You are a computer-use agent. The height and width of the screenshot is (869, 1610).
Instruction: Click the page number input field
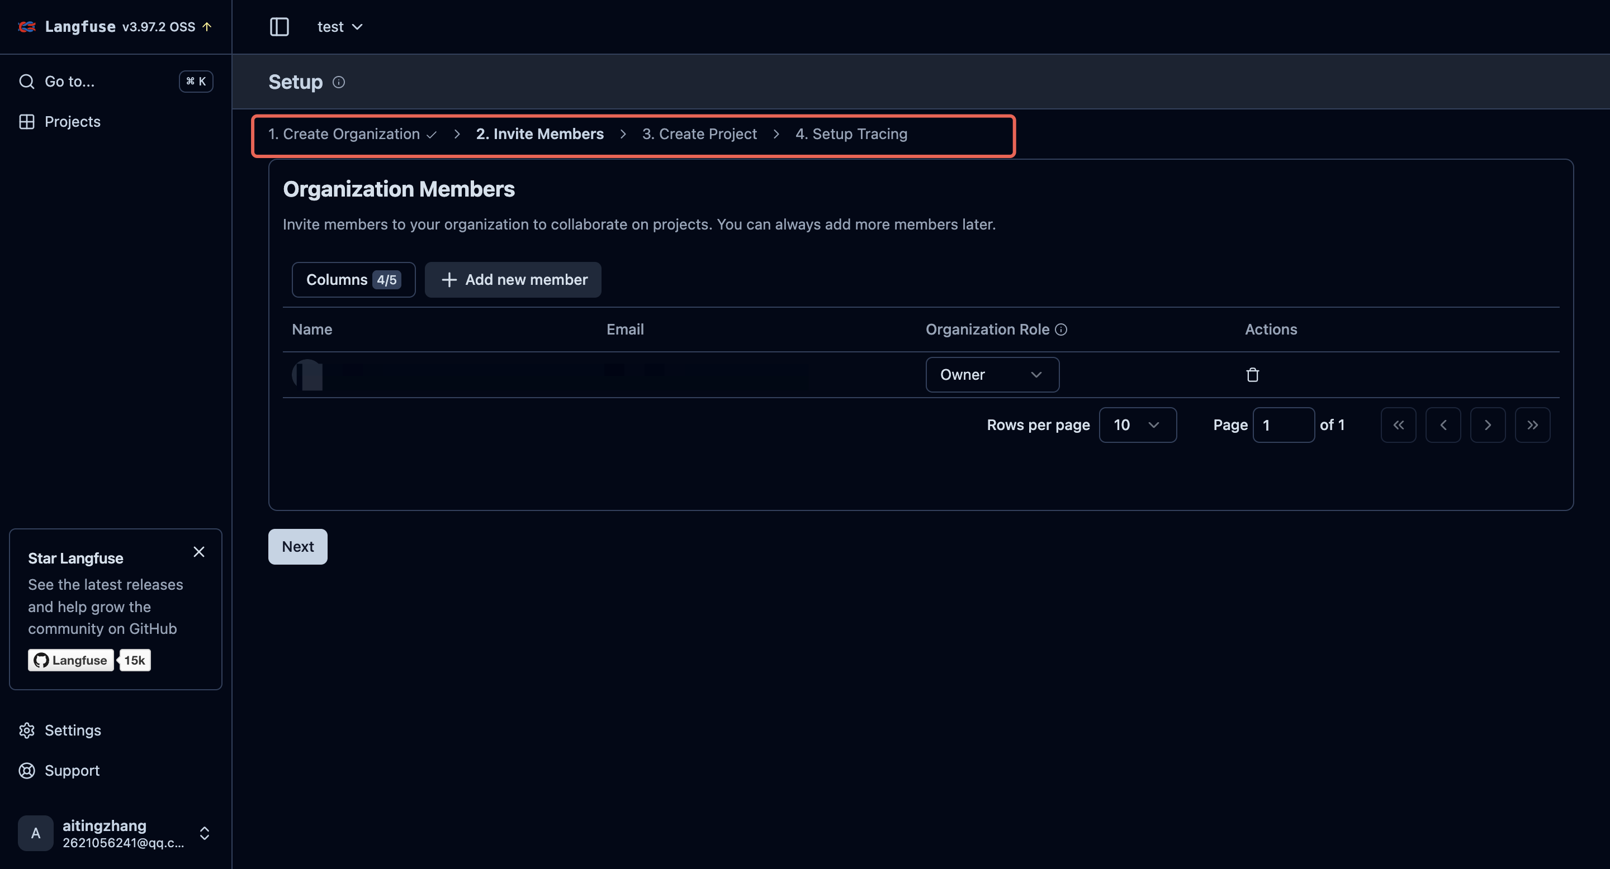point(1283,425)
